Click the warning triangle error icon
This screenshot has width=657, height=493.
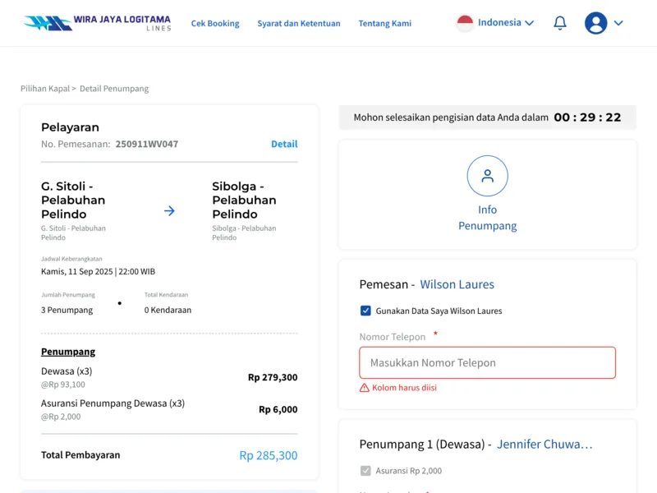tap(364, 388)
